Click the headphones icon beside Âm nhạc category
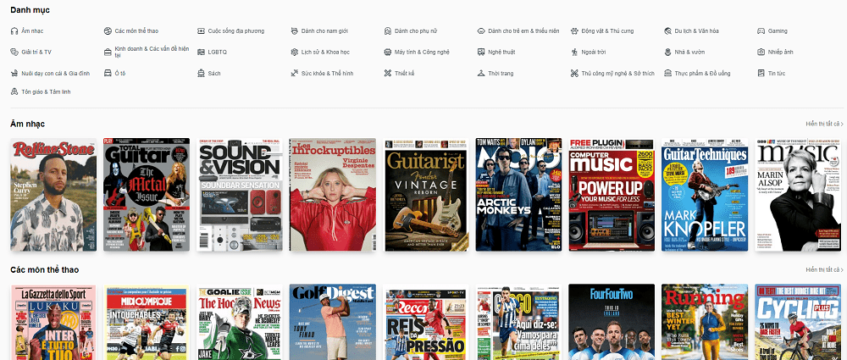Image resolution: width=847 pixels, height=360 pixels. point(14,30)
